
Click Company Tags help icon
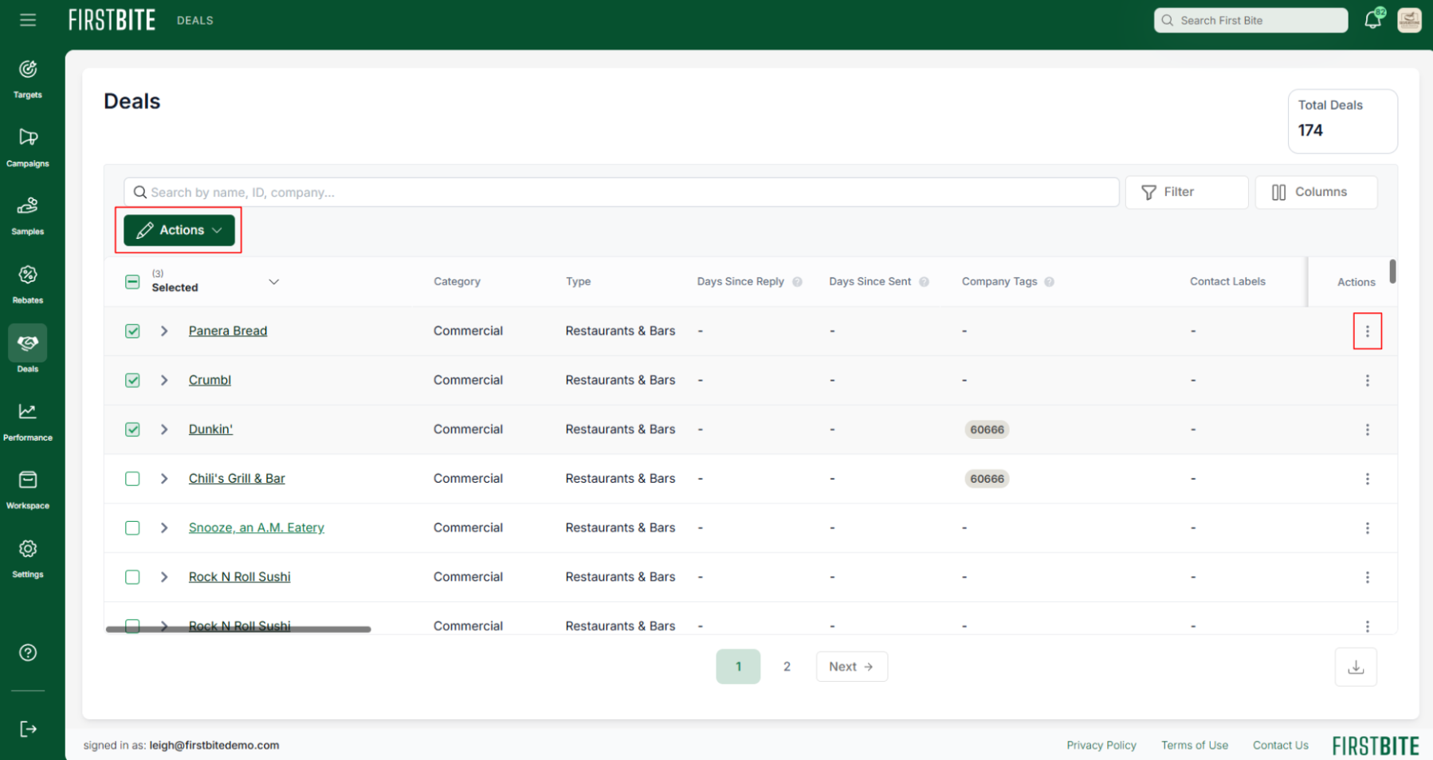(x=1049, y=282)
